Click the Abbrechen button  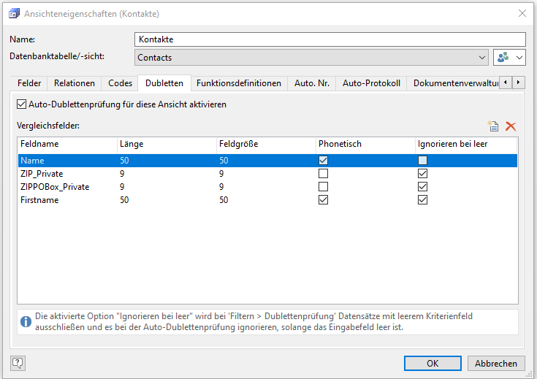496,363
